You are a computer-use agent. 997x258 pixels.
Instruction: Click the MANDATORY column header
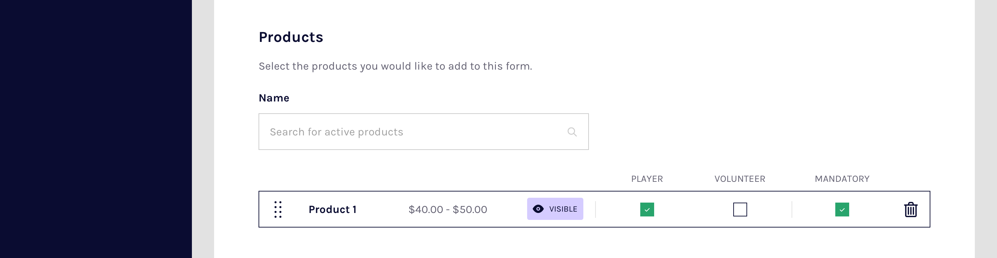[x=842, y=179]
